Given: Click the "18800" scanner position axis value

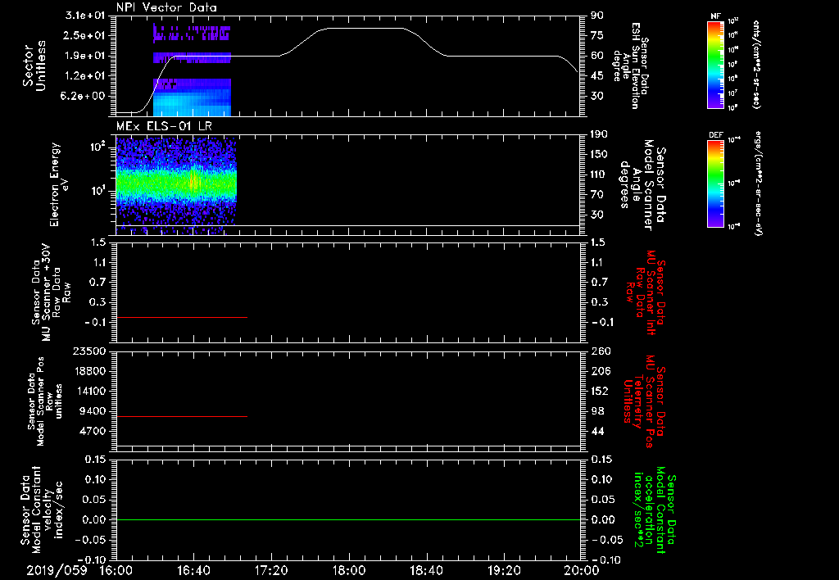Looking at the screenshot, I should tap(91, 371).
